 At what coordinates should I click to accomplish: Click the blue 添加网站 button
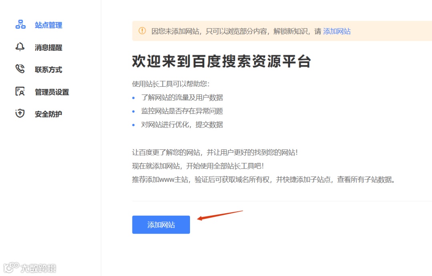[x=161, y=224]
